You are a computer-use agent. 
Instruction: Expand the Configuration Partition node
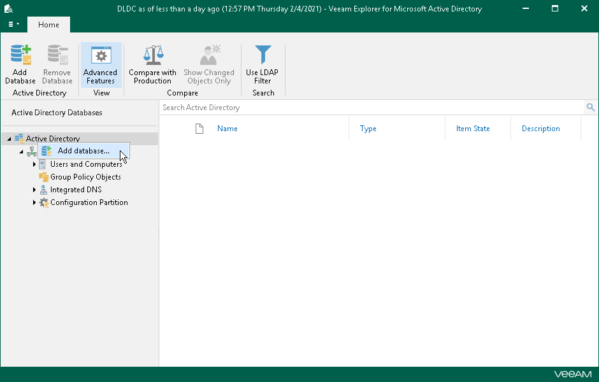34,202
